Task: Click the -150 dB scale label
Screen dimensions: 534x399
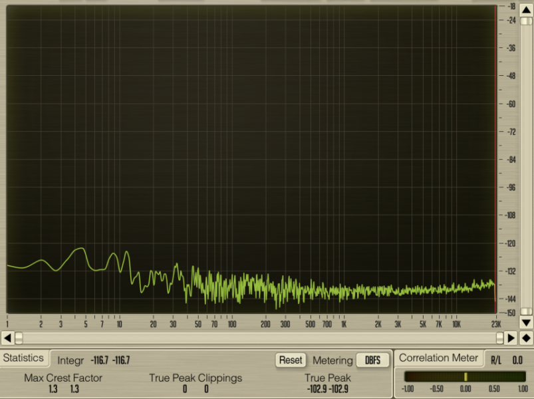Action: pyautogui.click(x=511, y=313)
